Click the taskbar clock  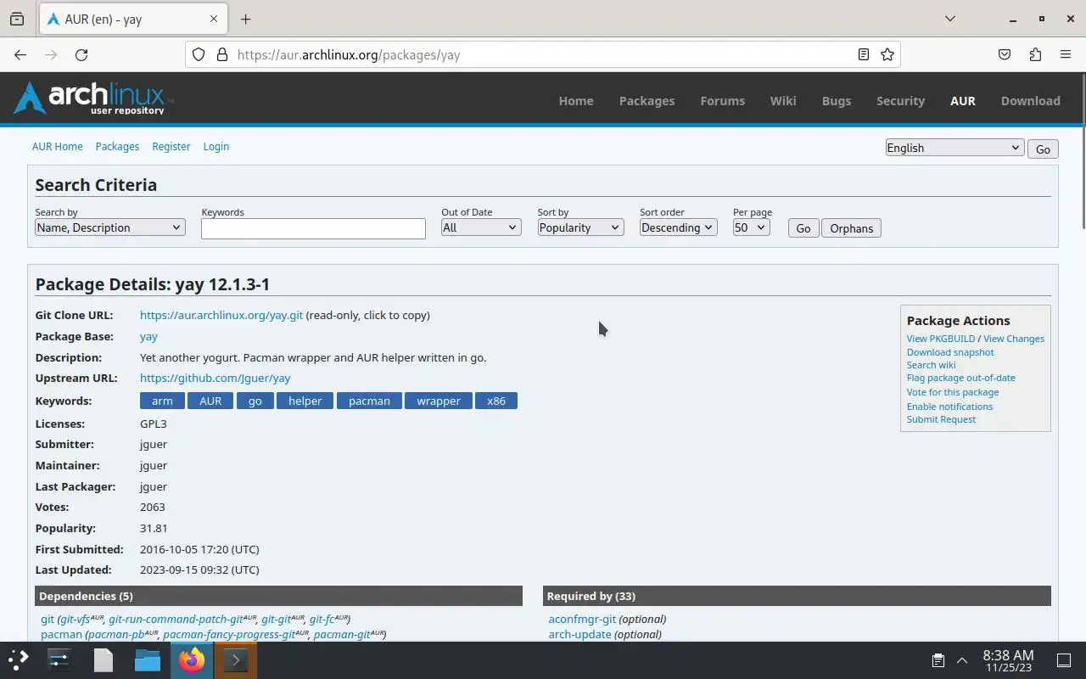point(1008,660)
